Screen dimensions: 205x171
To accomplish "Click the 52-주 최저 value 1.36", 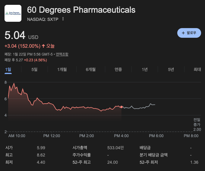I will (x=194, y=162).
